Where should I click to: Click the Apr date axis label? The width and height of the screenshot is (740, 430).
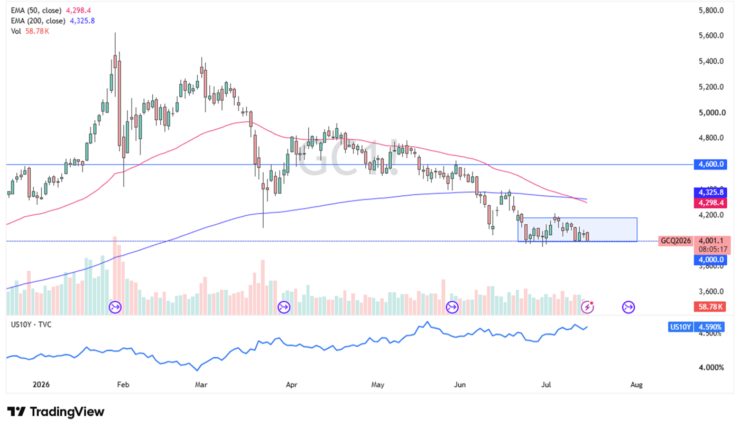pyautogui.click(x=292, y=386)
